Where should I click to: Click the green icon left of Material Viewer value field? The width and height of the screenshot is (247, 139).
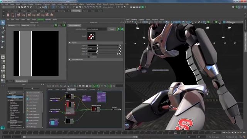56,25
